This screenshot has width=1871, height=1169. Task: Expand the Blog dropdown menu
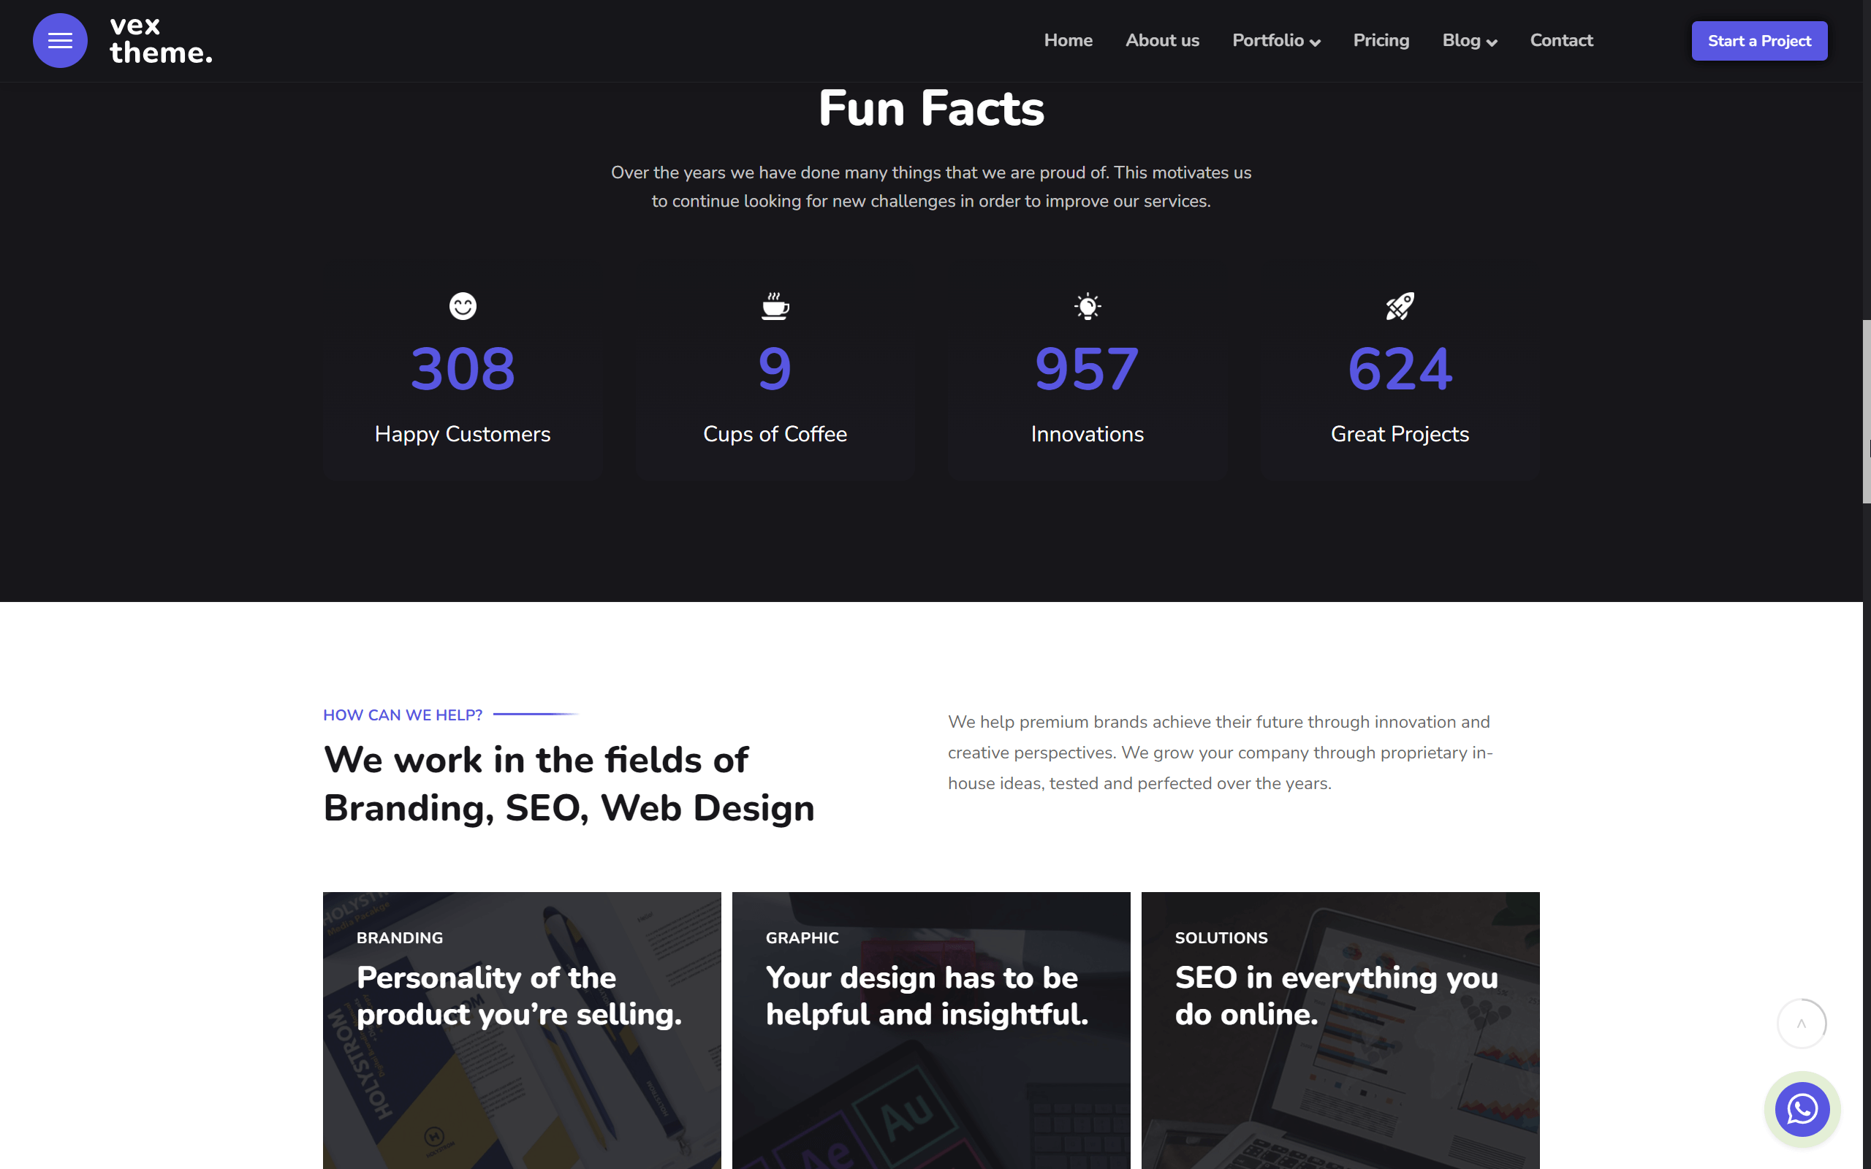[1469, 40]
